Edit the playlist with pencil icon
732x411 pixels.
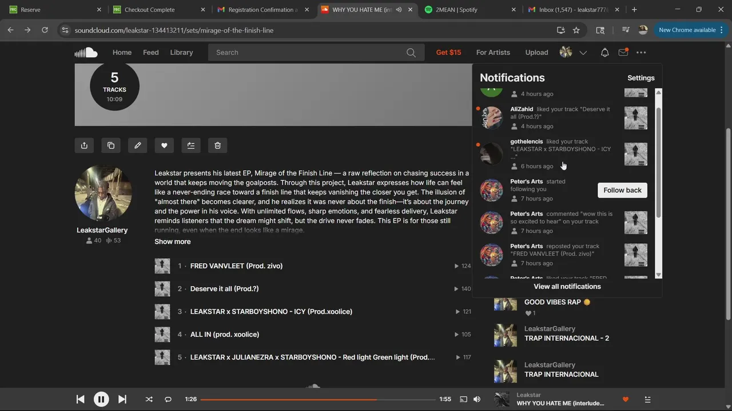pyautogui.click(x=138, y=146)
